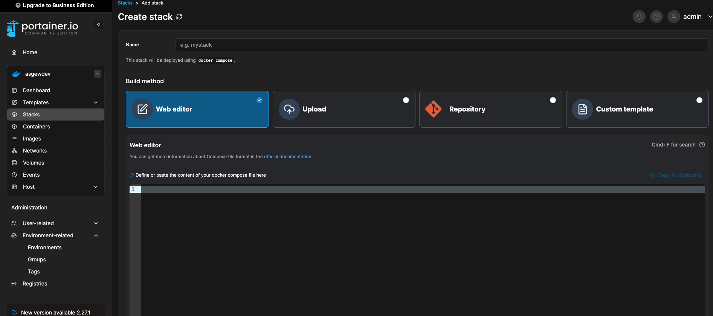The width and height of the screenshot is (713, 316).
Task: Click search help icon near Cmd+F hint
Action: click(702, 145)
